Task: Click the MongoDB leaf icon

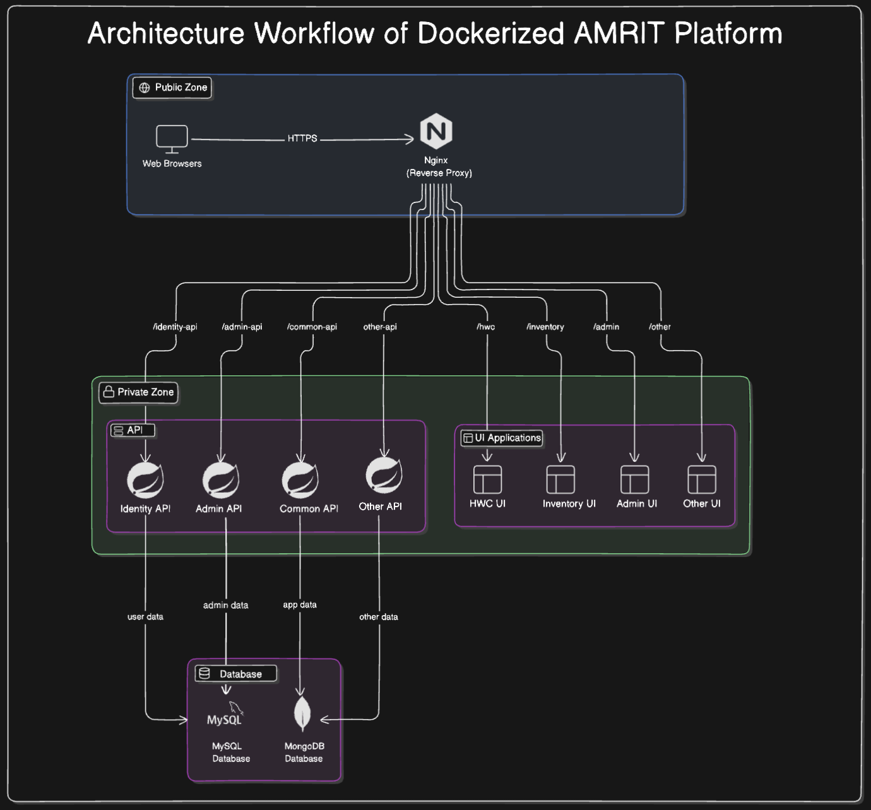Action: (302, 713)
